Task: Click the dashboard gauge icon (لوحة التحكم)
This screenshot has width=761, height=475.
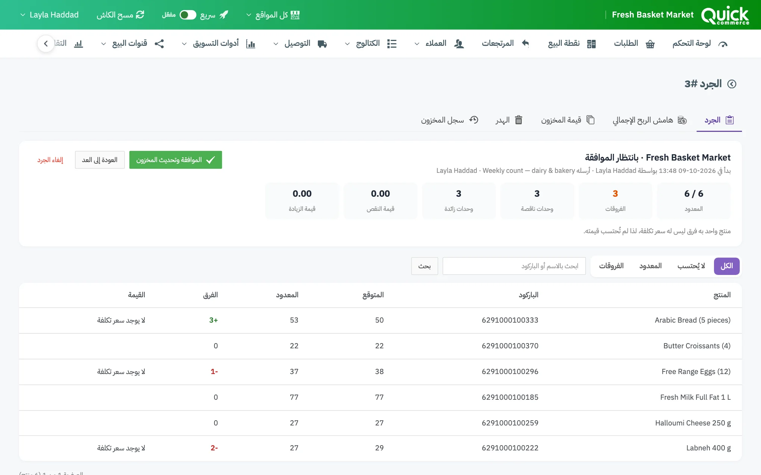Action: click(723, 44)
